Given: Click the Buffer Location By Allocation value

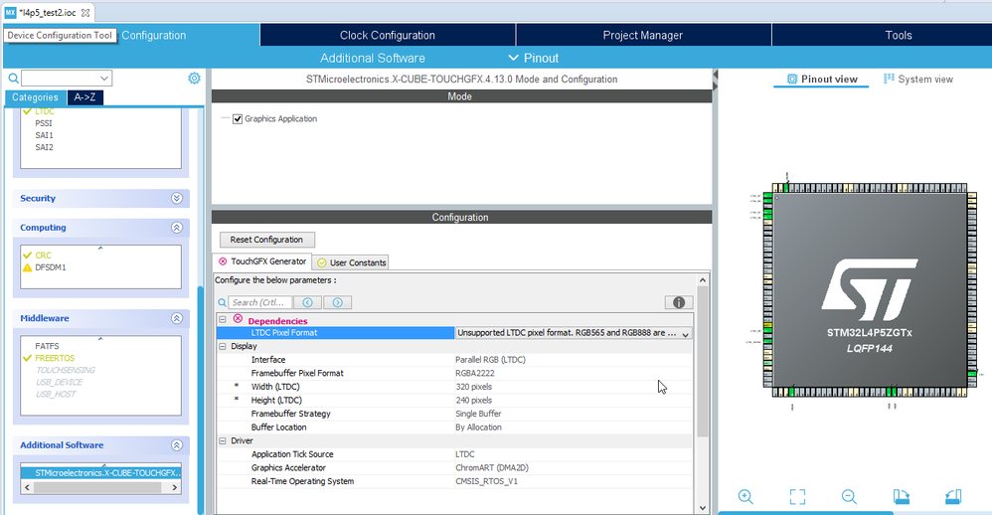Looking at the screenshot, I should tap(478, 428).
